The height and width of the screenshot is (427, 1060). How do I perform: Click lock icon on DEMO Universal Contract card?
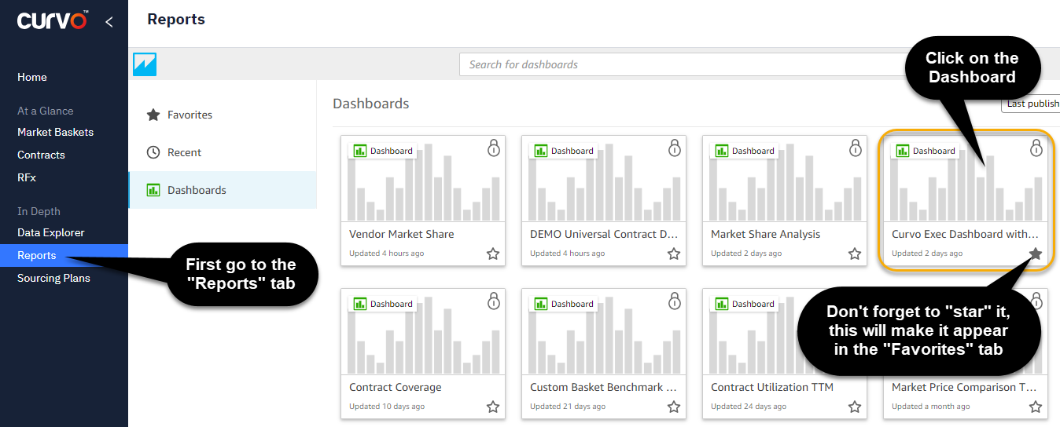point(675,148)
